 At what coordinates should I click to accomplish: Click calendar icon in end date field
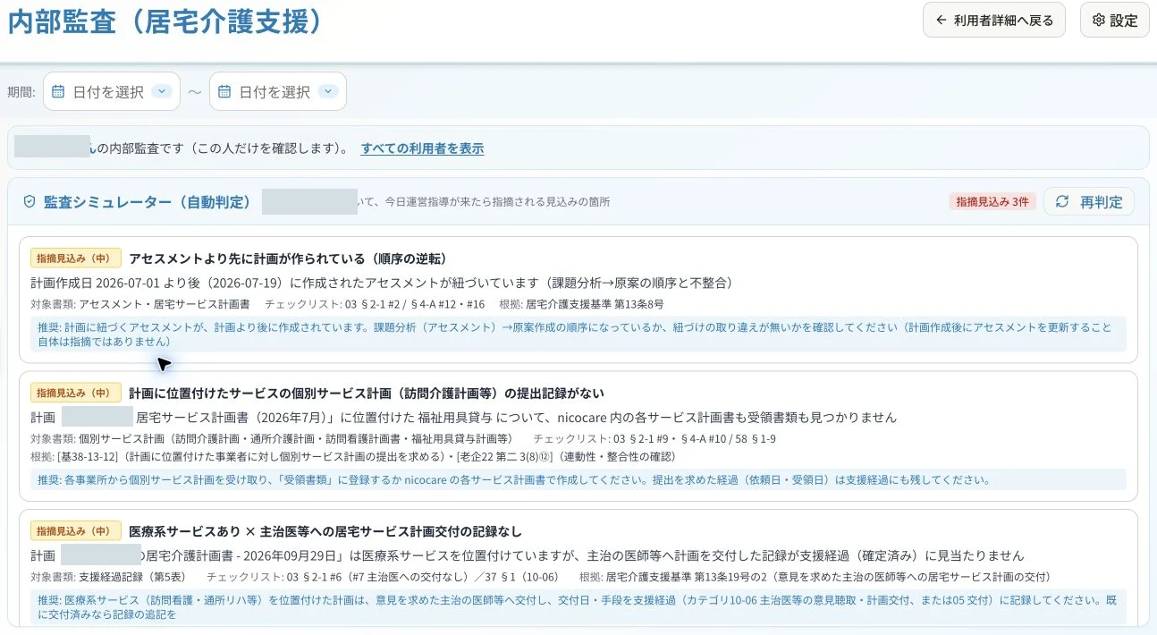point(225,91)
